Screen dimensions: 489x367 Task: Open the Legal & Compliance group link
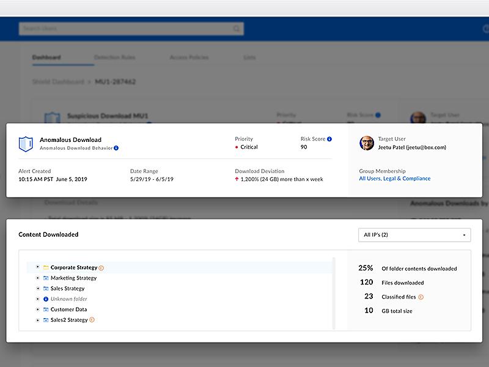point(407,179)
